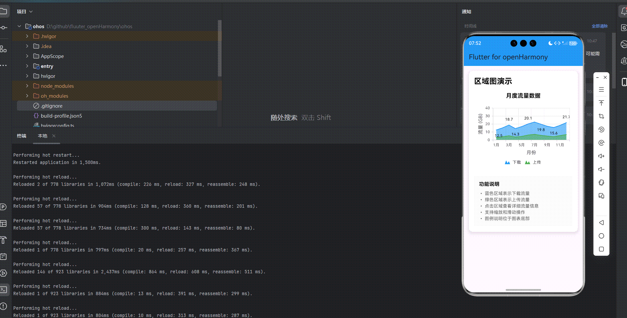Open the structure tool window icon
This screenshot has width=627, height=318.
coord(3,49)
